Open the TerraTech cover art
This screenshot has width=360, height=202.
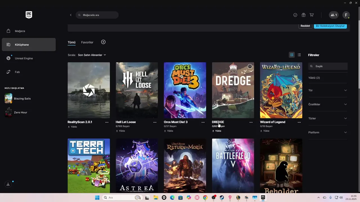coord(89,166)
